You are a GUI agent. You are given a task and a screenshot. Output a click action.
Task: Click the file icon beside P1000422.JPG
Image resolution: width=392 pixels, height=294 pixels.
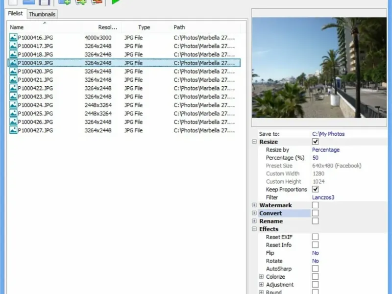(x=13, y=88)
